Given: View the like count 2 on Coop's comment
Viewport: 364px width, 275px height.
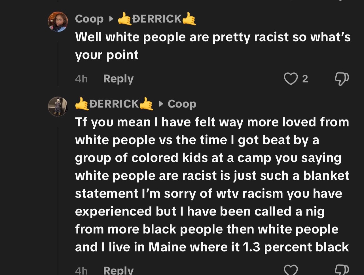Looking at the screenshot, I should [x=305, y=79].
